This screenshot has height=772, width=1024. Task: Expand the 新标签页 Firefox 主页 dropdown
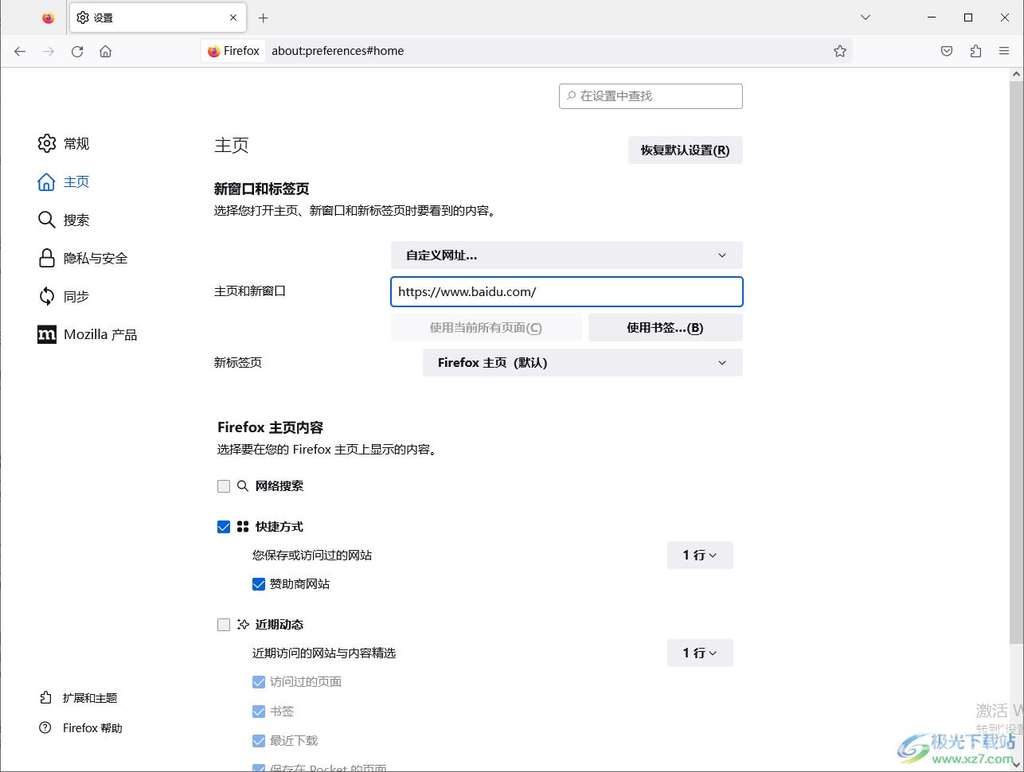[x=582, y=362]
